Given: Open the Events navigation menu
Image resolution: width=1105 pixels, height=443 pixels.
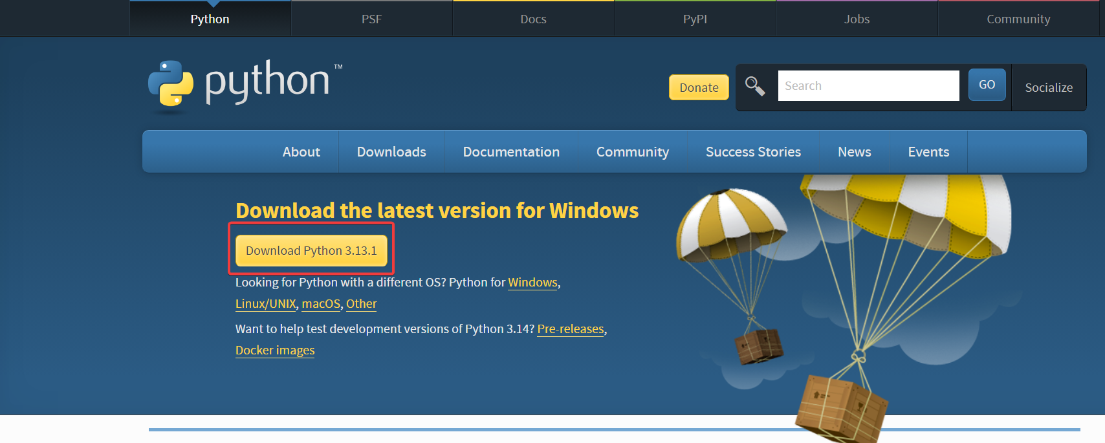Looking at the screenshot, I should click(x=928, y=151).
